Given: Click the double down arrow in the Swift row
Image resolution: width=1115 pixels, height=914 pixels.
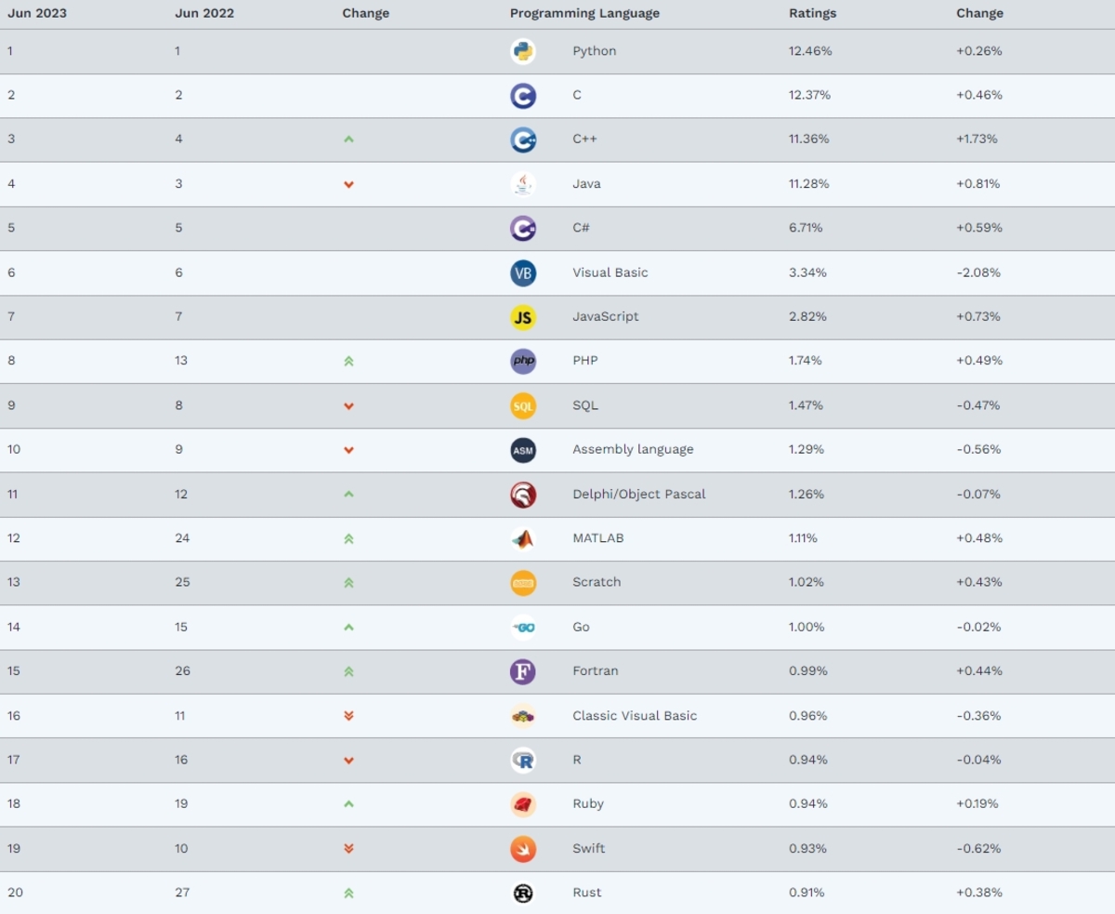Looking at the screenshot, I should click(x=348, y=848).
